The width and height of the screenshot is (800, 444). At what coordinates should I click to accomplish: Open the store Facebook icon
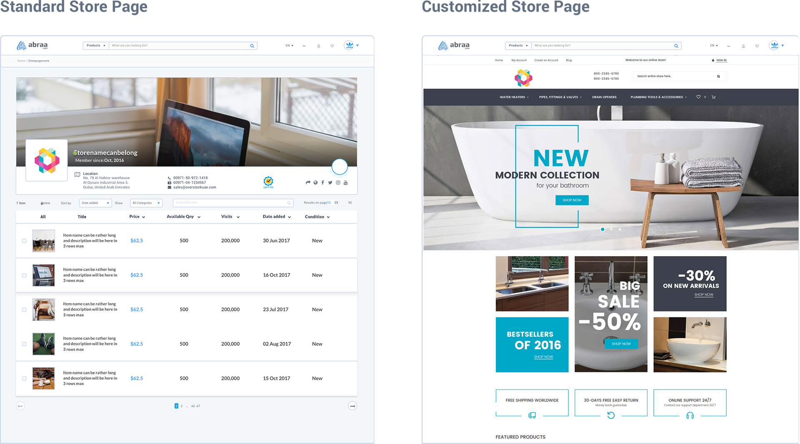tap(322, 182)
